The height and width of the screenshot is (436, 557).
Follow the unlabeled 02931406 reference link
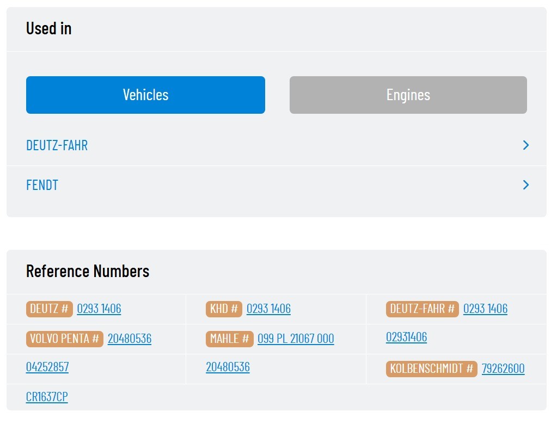406,337
